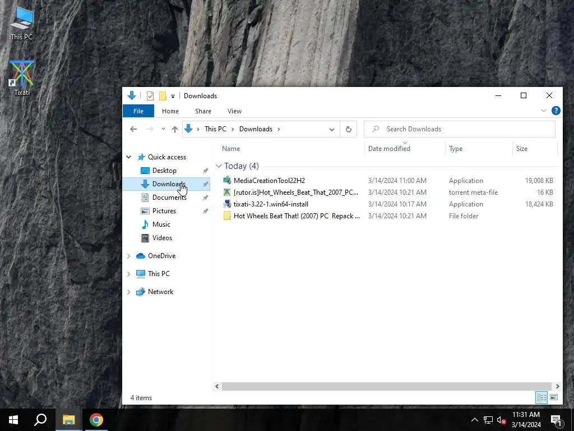This screenshot has height=431, width=574.
Task: Switch to the View ribbon tab
Action: pyautogui.click(x=234, y=111)
